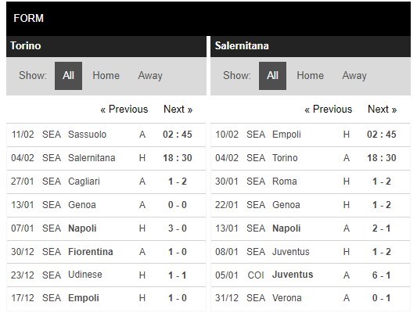
Task: Click Napoli in Torino's 07/01 match
Action: tap(82, 228)
